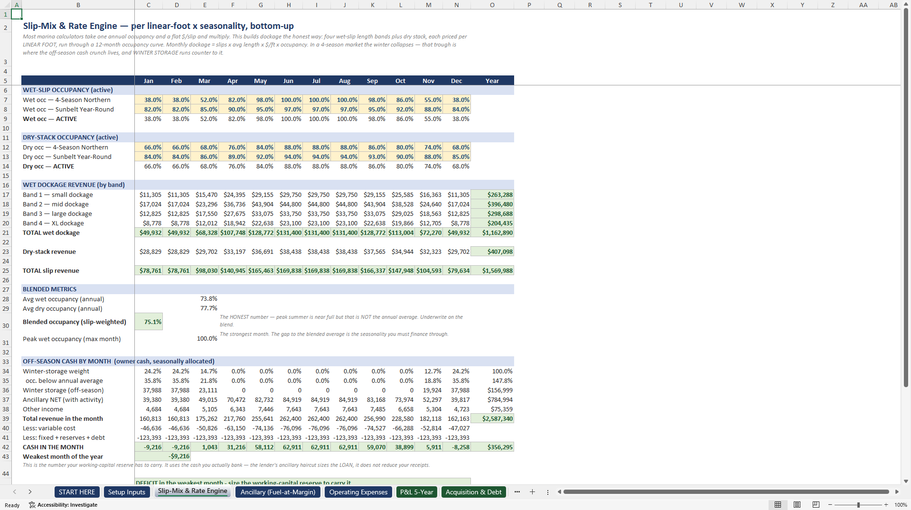This screenshot has height=510, width=911.
Task: Click the zoom slider handle
Action: tap(858, 505)
